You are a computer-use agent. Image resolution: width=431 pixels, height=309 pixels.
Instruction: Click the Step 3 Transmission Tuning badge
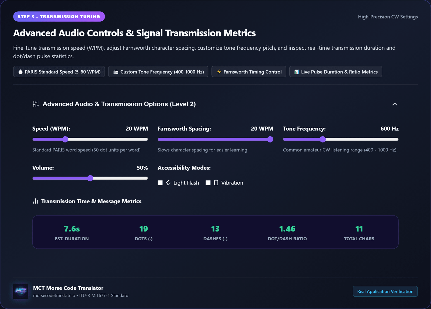point(59,16)
